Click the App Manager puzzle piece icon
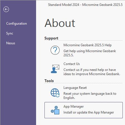Screen dimensions: 125x125 pos(55,110)
